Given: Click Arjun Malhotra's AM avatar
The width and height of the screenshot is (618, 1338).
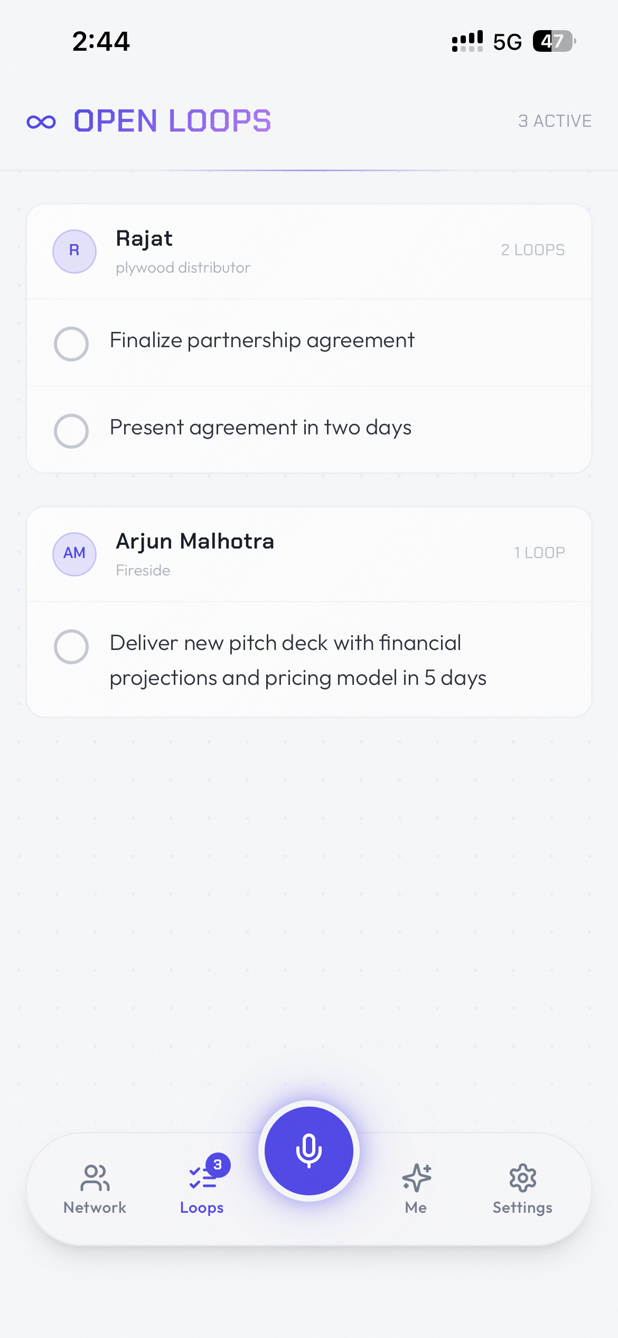Looking at the screenshot, I should 74,554.
